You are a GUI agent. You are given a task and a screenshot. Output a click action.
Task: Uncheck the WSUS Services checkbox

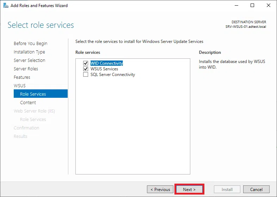click(x=85, y=69)
